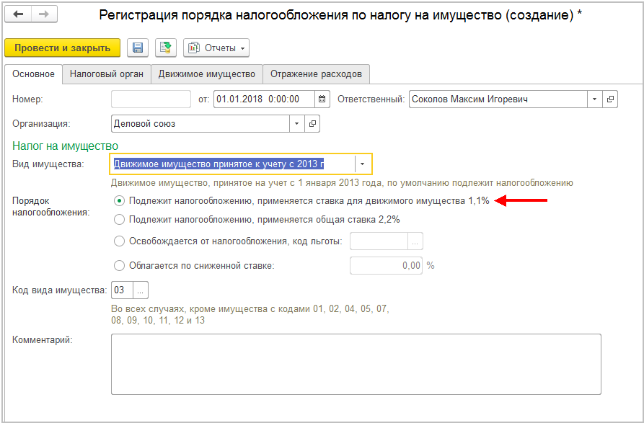The height and width of the screenshot is (423, 644).
Task: Open the Движимое имущество tab
Action: (x=206, y=74)
